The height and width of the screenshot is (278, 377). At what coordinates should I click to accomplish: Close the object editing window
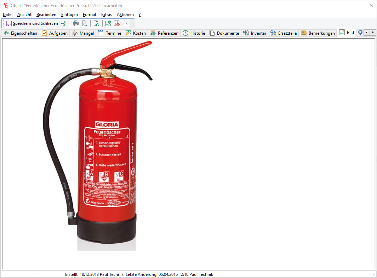pyautogui.click(x=371, y=5)
